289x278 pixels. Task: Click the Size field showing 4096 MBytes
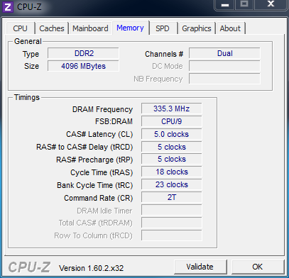[83, 66]
